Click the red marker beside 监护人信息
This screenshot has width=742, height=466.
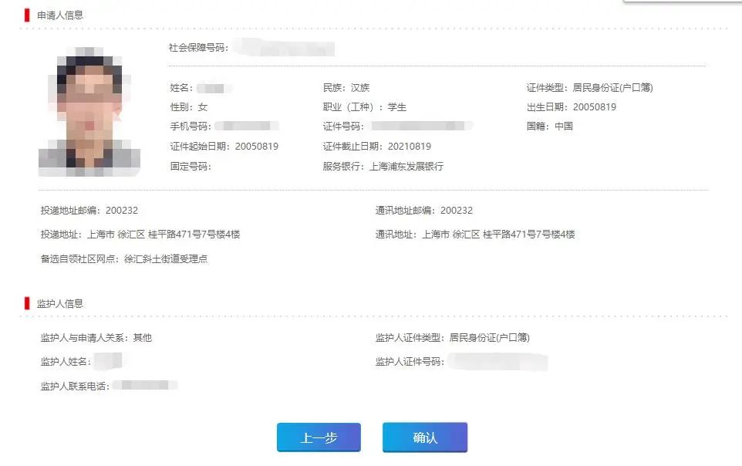[28, 303]
